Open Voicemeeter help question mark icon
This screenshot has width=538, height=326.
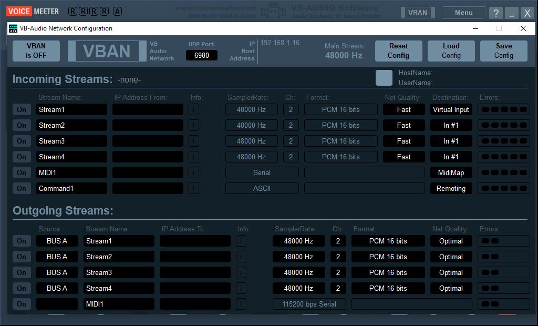[496, 13]
